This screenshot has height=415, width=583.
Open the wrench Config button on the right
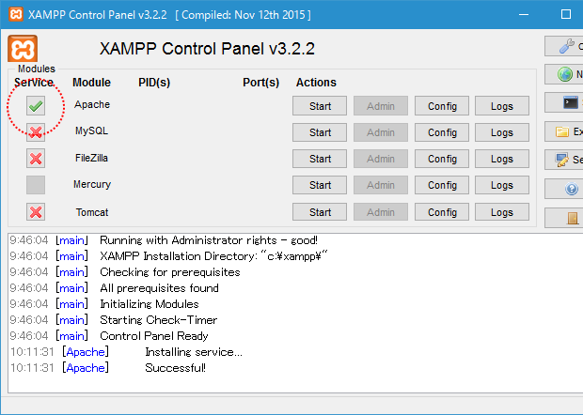pos(564,46)
